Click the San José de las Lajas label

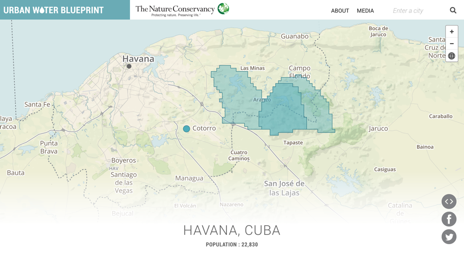click(284, 188)
